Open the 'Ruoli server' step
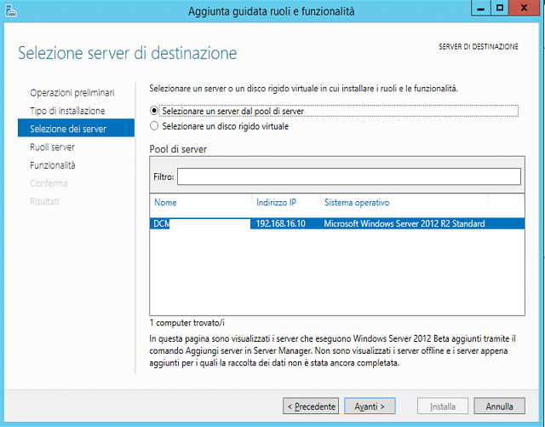 click(52, 147)
